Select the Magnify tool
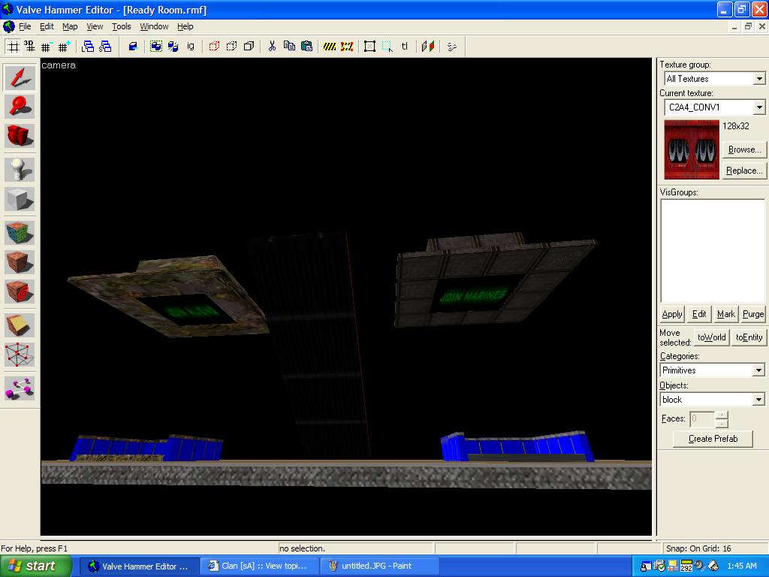769x577 pixels. (x=20, y=107)
